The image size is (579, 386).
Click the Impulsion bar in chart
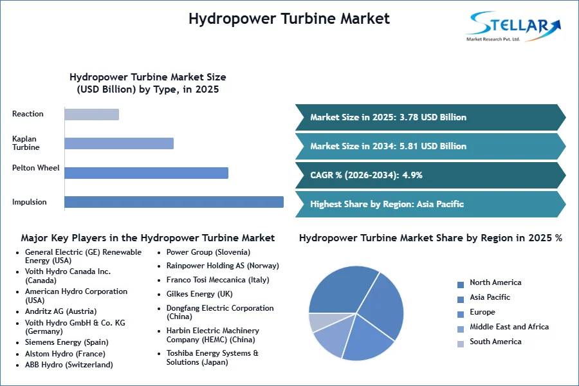click(x=174, y=202)
